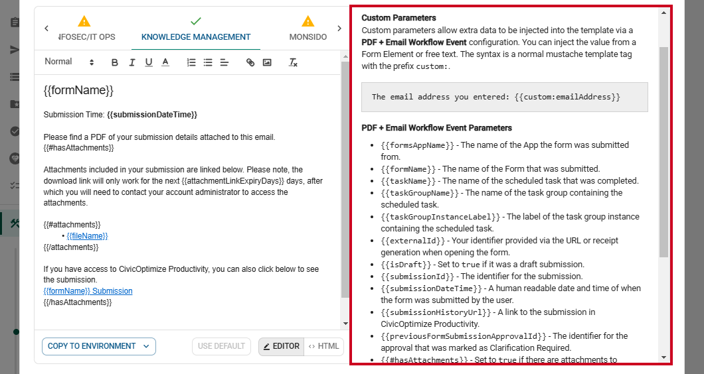Click the {{isDraft}} parameter entry

406,265
